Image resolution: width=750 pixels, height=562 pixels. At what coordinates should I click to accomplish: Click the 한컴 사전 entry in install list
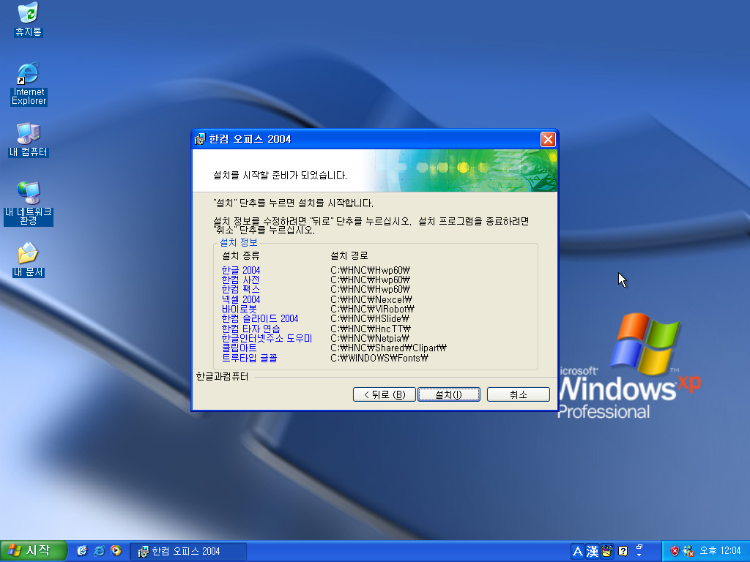pyautogui.click(x=240, y=280)
